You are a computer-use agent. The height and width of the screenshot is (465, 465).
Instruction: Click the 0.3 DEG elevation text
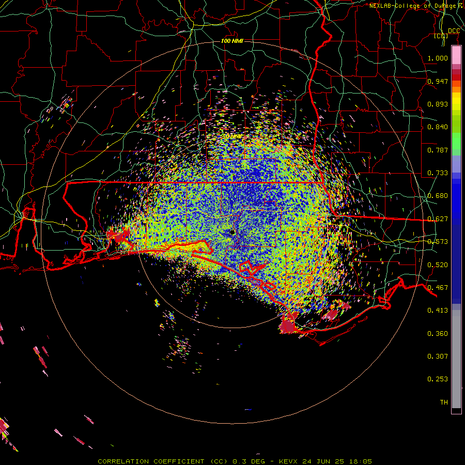(249, 461)
